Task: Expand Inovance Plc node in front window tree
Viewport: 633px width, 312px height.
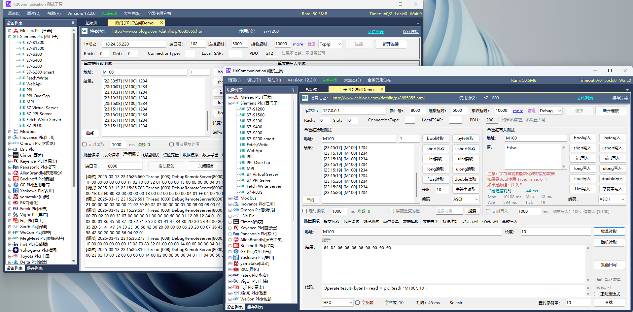Action: click(x=230, y=204)
